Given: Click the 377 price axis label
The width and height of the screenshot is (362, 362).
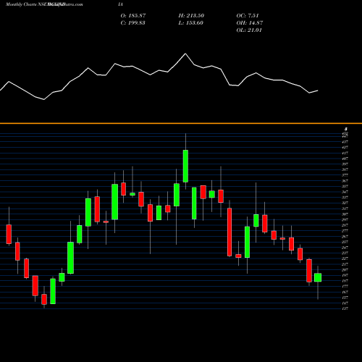Looking at the screenshot, I should pyautogui.click(x=345, y=175).
